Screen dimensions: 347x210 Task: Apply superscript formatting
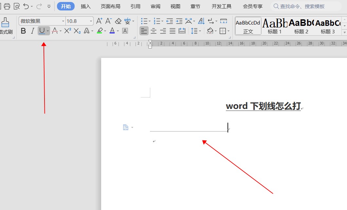pyautogui.click(x=67, y=31)
